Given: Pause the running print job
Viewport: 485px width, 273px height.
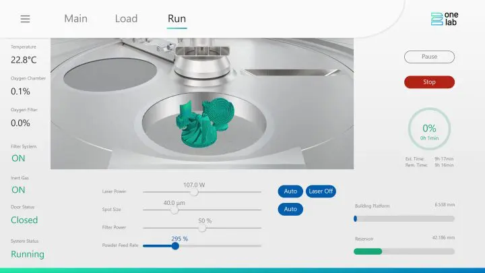Looking at the screenshot, I should pyautogui.click(x=429, y=57).
